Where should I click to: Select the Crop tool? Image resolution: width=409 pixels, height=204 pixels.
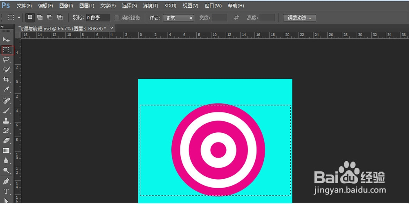tap(6, 79)
